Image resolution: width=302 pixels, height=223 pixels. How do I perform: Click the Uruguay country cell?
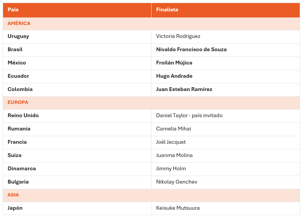click(x=77, y=37)
